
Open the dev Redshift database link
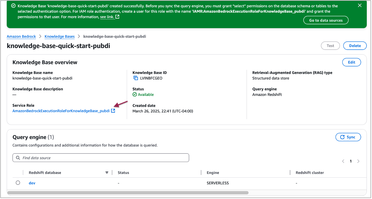(x=32, y=183)
